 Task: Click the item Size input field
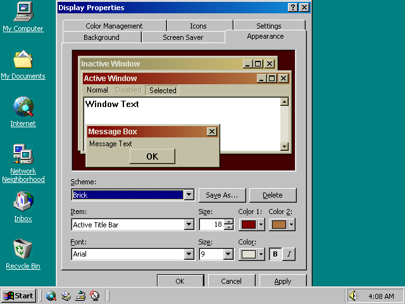pyautogui.click(x=211, y=224)
